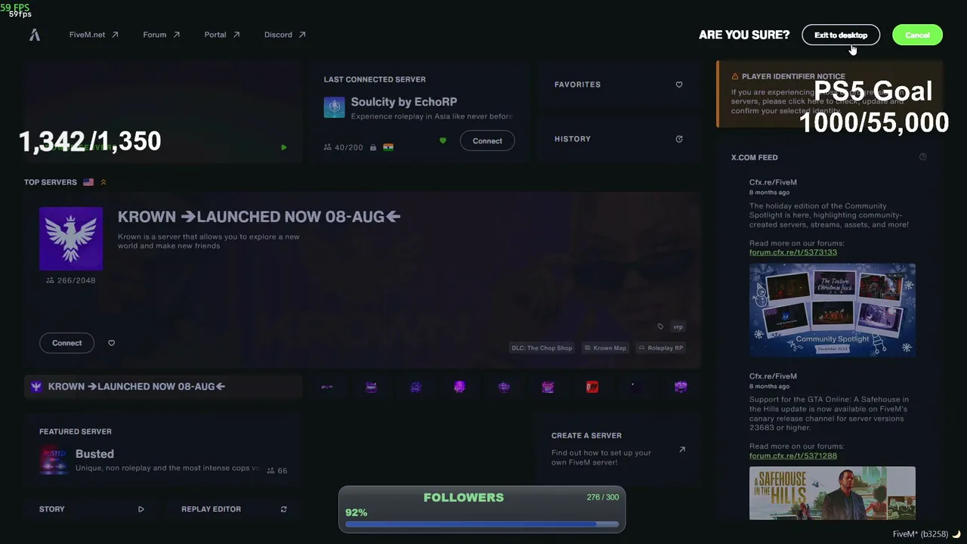967x544 pixels.
Task: Click the Roleplay RP tag
Action: tap(660, 348)
